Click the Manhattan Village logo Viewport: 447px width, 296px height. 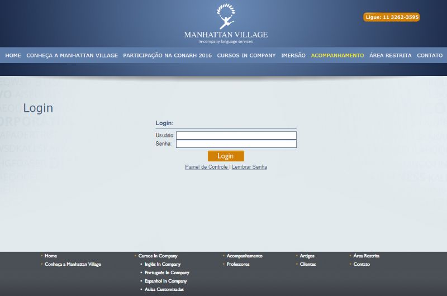pos(226,23)
